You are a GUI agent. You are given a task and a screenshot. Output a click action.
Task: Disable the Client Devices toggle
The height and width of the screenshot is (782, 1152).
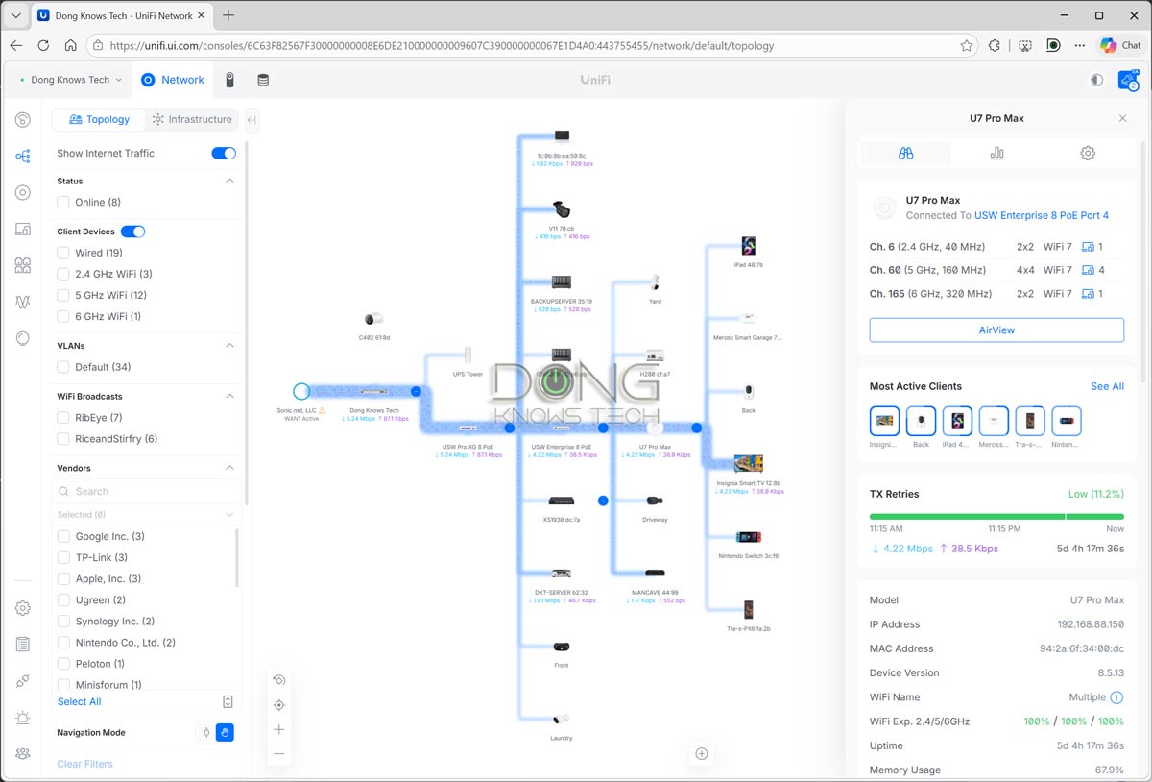coord(132,232)
